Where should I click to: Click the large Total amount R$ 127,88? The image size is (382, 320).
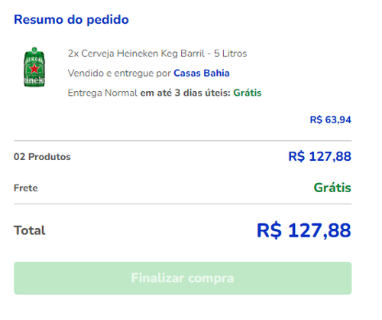click(x=304, y=230)
